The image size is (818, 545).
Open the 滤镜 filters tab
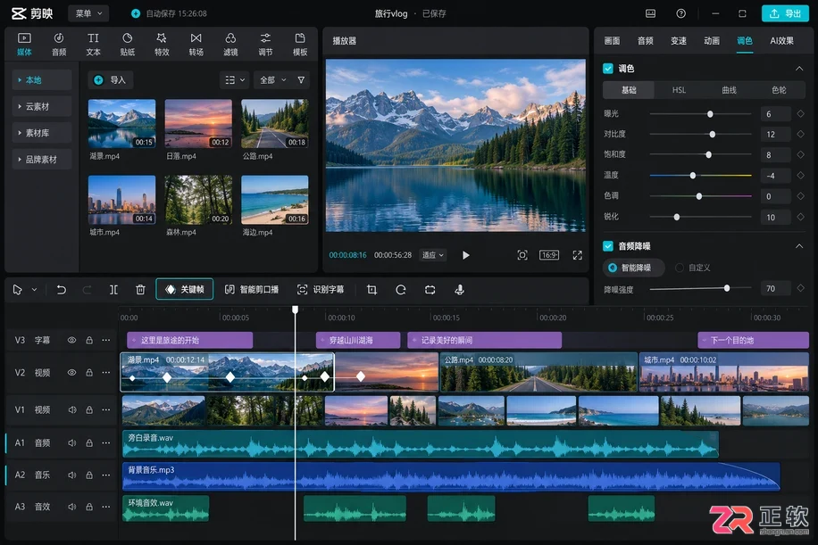point(230,44)
